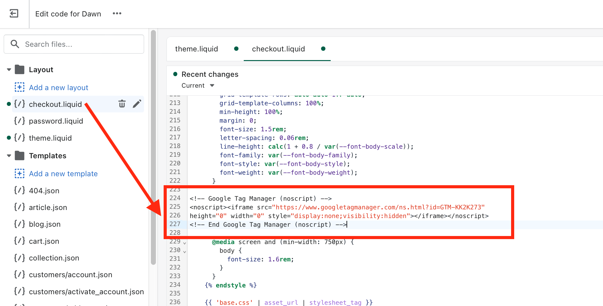This screenshot has width=603, height=306.
Task: Switch to the theme.liquid tab
Action: 197,49
